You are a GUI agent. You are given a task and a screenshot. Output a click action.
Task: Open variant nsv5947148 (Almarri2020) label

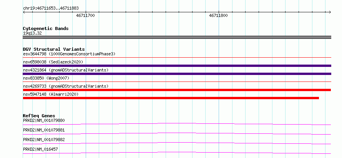point(51,94)
